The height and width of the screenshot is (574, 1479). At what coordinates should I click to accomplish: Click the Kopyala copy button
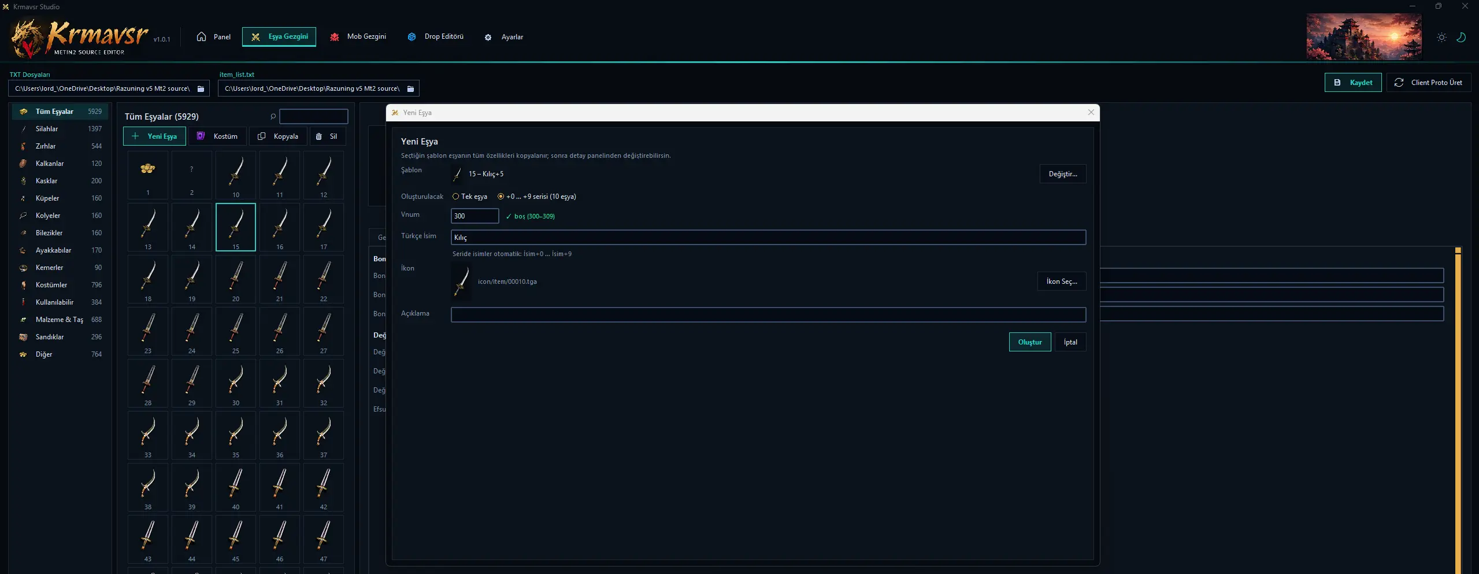[x=278, y=136]
